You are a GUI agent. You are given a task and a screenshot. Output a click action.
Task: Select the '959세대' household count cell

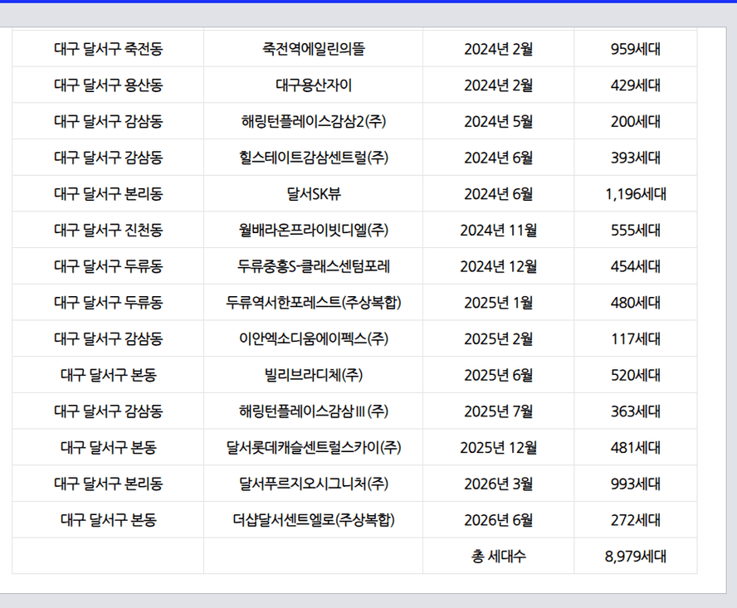point(636,49)
